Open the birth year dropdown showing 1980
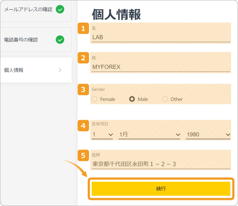Image resolution: width=238 pixels, height=206 pixels. pyautogui.click(x=208, y=134)
